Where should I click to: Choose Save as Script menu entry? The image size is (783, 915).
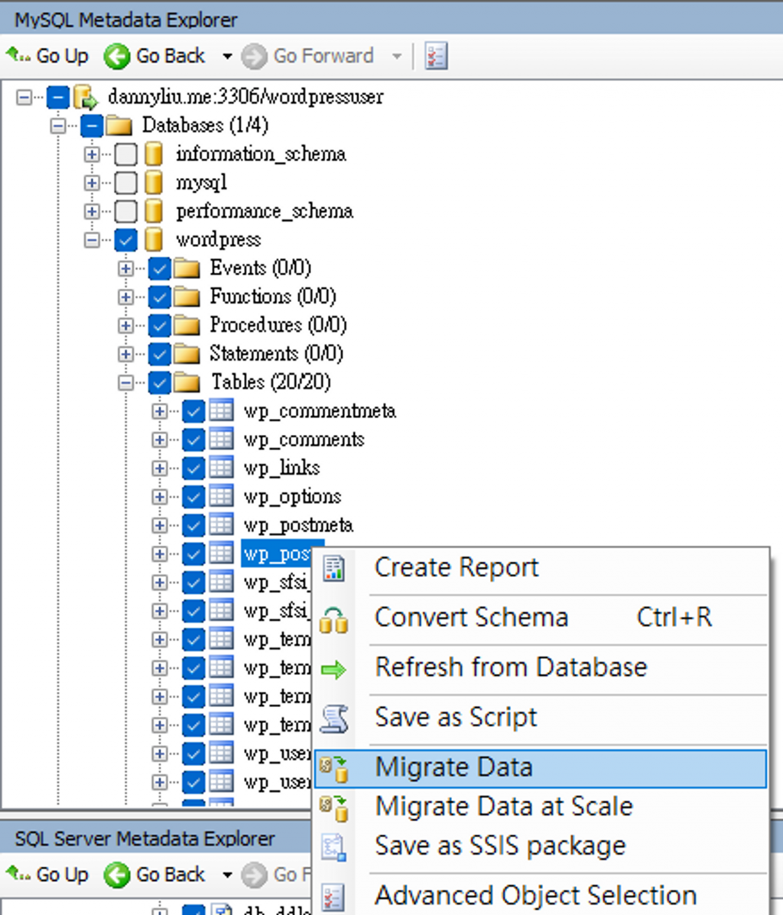click(540, 718)
